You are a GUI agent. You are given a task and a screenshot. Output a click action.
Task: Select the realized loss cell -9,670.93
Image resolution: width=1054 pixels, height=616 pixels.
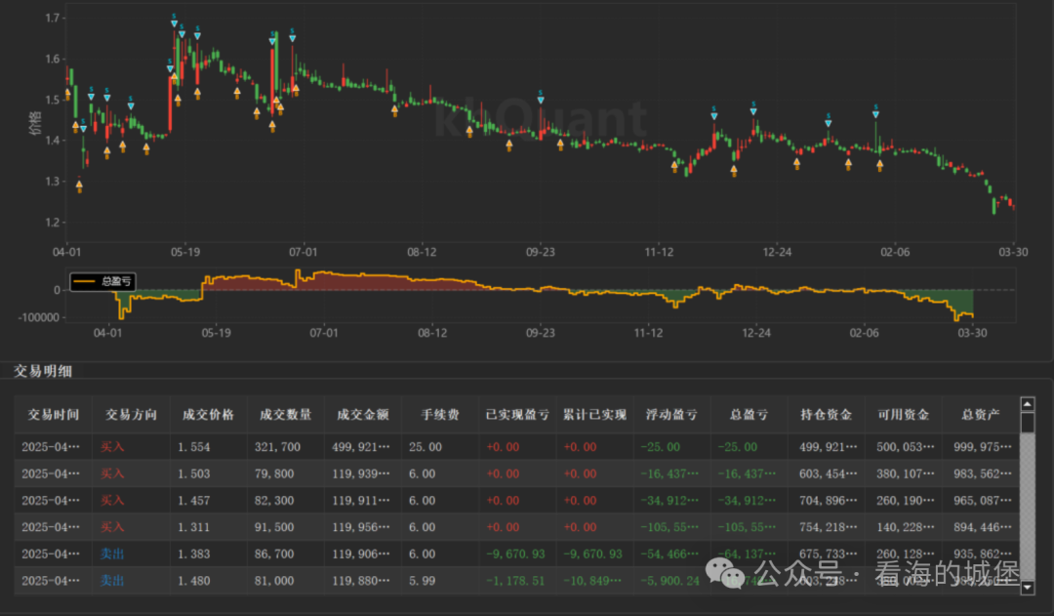click(515, 554)
